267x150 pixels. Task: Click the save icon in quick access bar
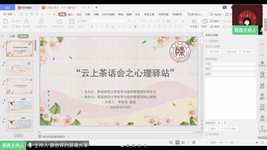pyautogui.click(x=21, y=14)
